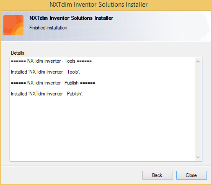This screenshot has width=212, height=185.
Task: Click the word 'Installed' in the second log line
Action: click(19, 72)
